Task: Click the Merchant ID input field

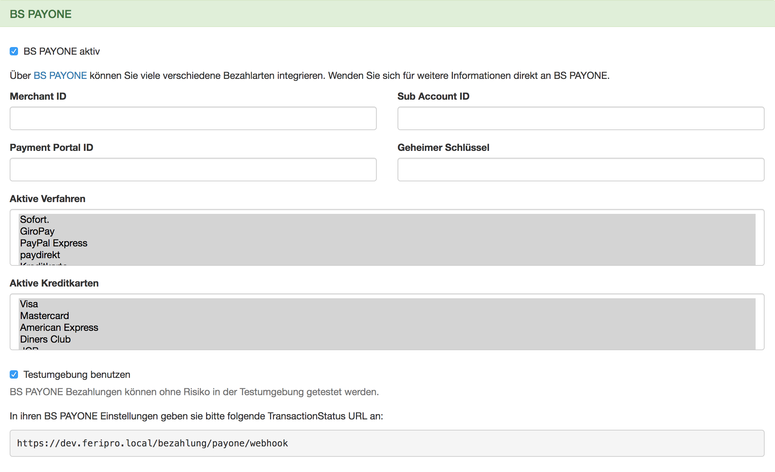Action: pos(193,118)
